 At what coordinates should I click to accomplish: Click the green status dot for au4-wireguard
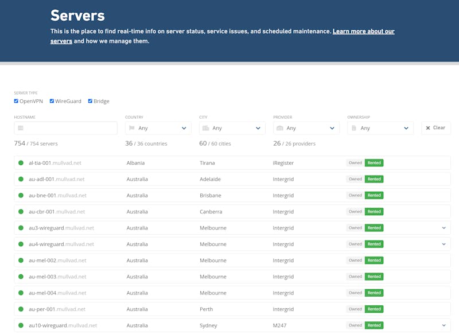tap(21, 244)
